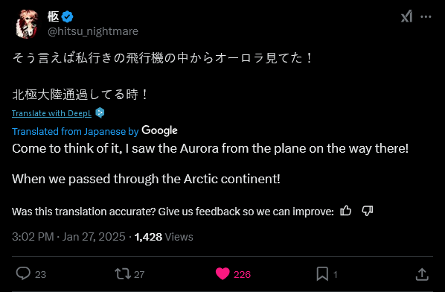445x292 pixels.
Task: Click the 226 likes count
Action: click(x=242, y=274)
